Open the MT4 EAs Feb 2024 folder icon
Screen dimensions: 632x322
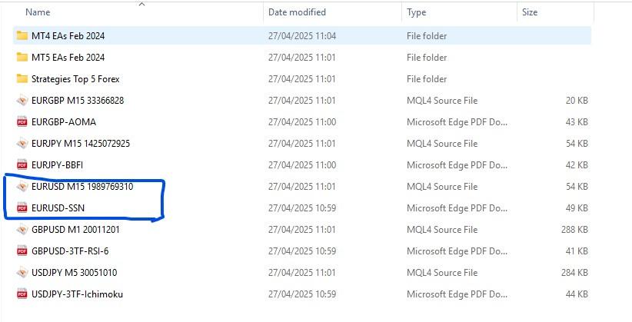pos(22,35)
